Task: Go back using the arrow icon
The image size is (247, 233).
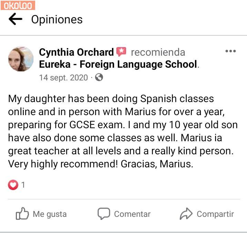Action: pos(15,19)
